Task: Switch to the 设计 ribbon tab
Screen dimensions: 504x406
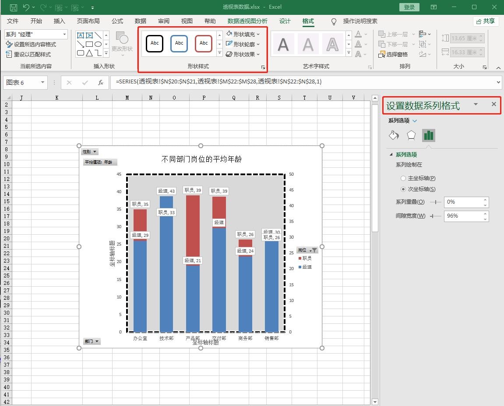Action: 285,21
